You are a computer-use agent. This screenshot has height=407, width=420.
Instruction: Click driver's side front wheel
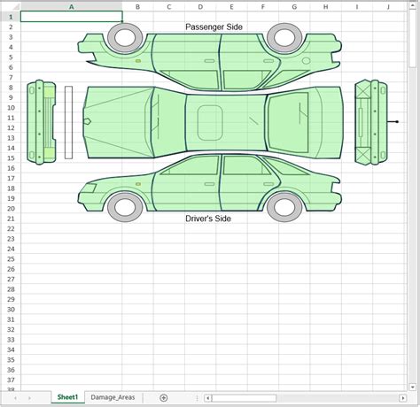(125, 207)
